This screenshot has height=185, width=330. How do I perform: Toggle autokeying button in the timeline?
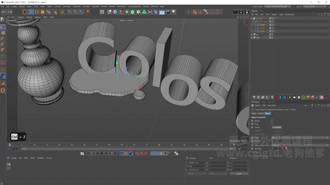(x=141, y=154)
